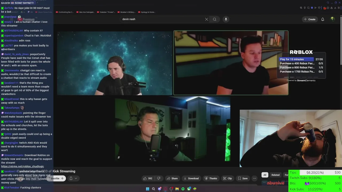Select the 'Related' filter chip

pyautogui.click(x=275, y=175)
